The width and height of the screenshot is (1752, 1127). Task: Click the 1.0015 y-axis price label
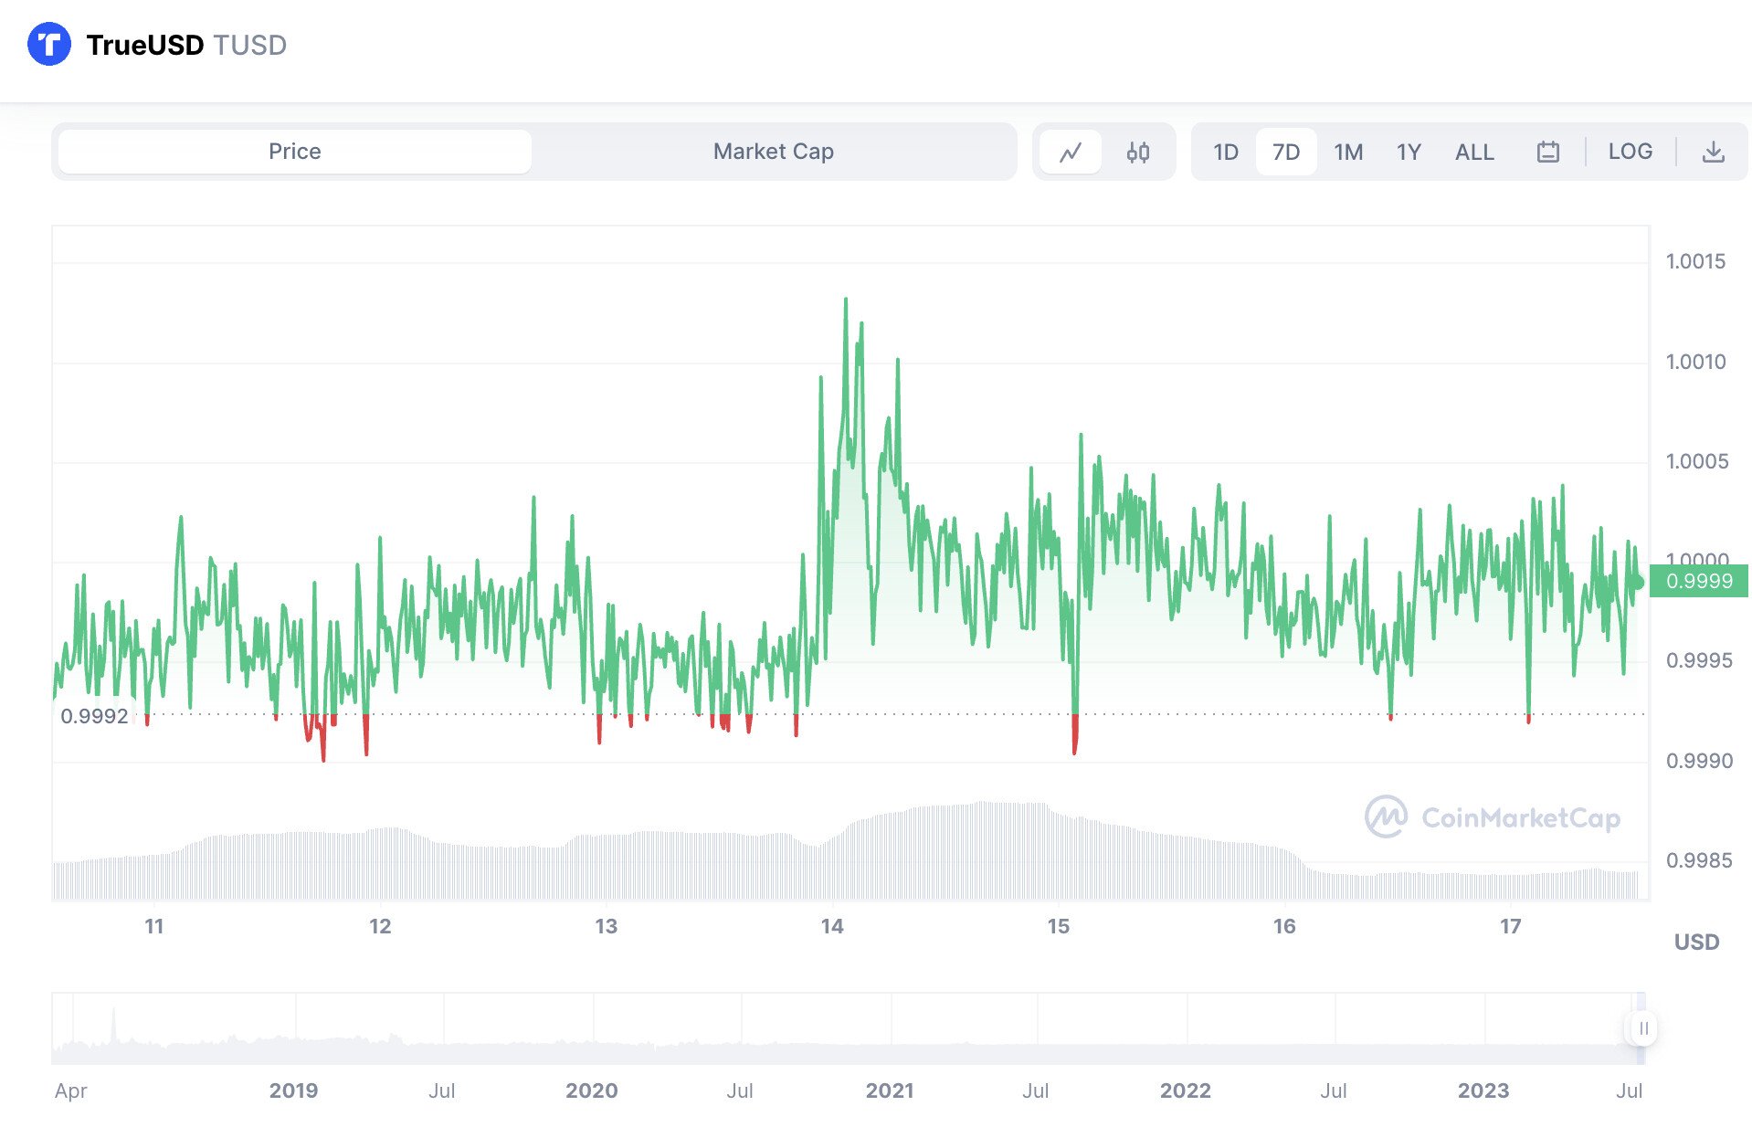1695,261
